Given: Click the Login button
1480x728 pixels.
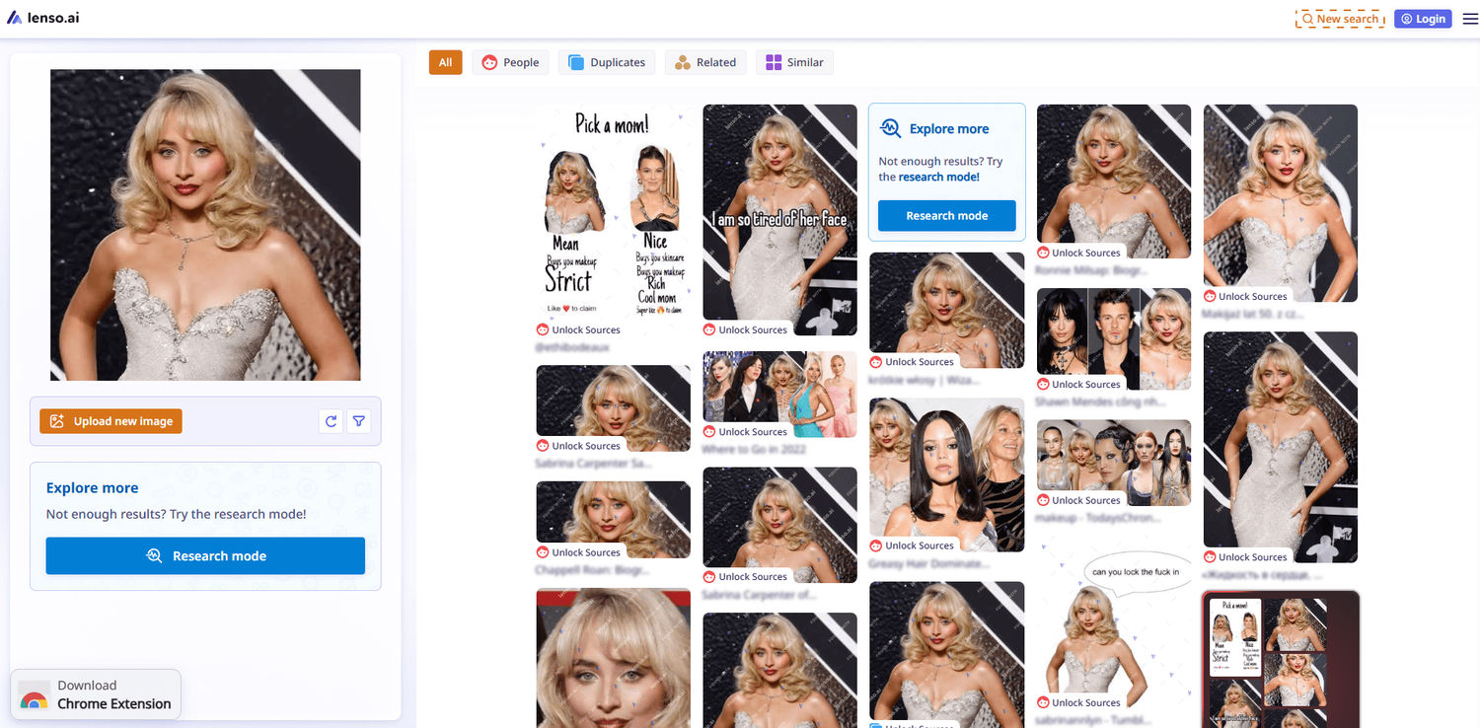Looking at the screenshot, I should pos(1422,18).
